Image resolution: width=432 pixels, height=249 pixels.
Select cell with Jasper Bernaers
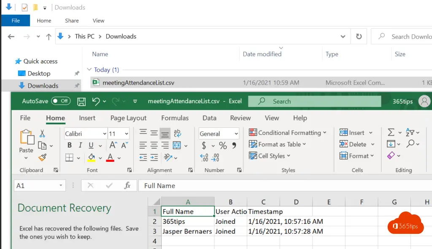(188, 231)
